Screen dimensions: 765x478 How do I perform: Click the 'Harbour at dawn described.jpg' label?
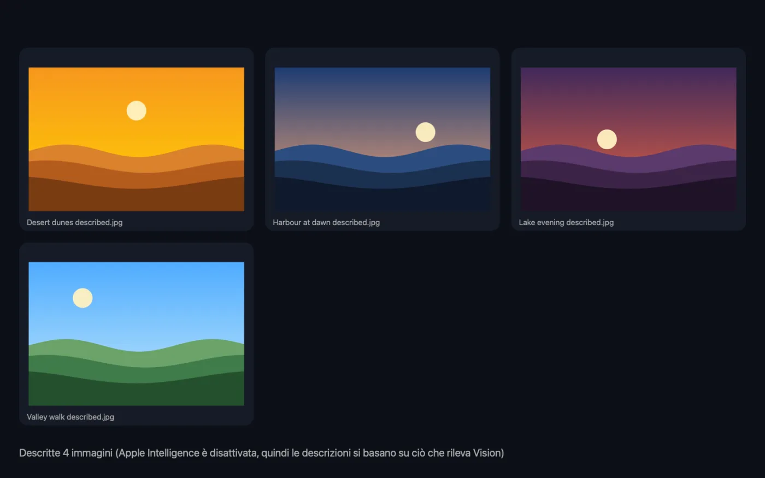click(x=326, y=222)
